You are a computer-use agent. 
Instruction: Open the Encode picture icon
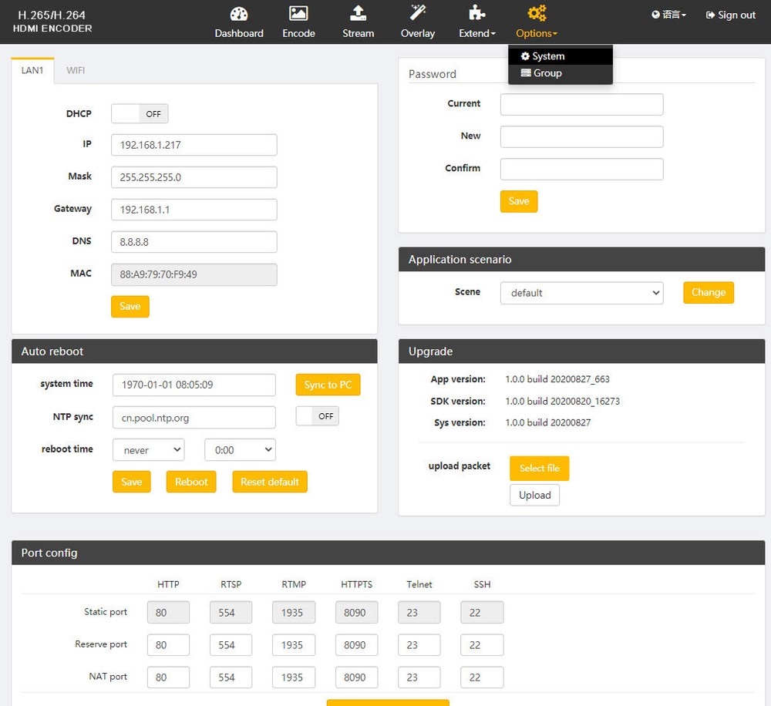[298, 13]
